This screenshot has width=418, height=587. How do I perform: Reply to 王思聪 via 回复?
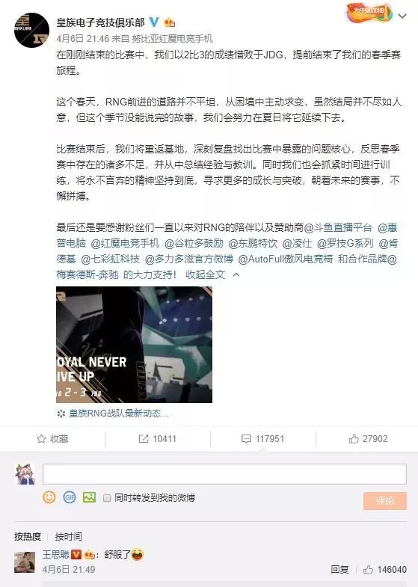(x=339, y=569)
